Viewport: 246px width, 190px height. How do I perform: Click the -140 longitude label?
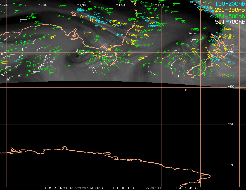82,5
